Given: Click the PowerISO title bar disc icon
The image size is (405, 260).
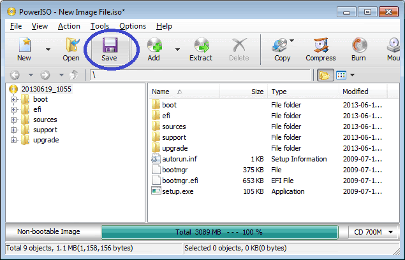Looking at the screenshot, I should point(11,11).
